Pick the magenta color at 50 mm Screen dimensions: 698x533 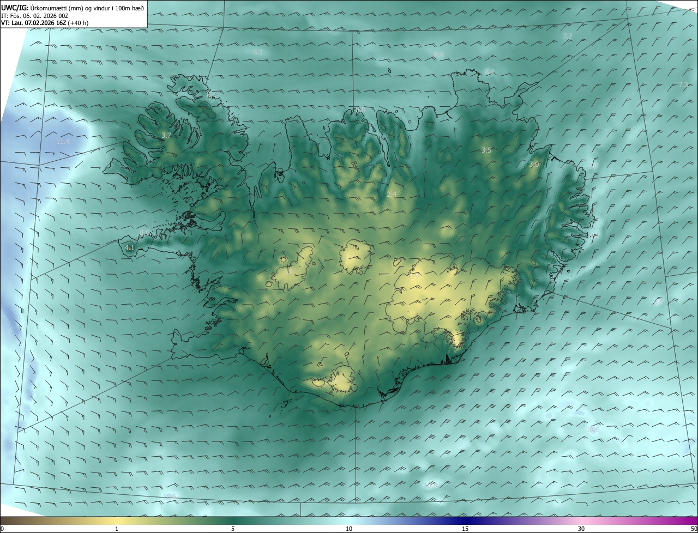(694, 520)
